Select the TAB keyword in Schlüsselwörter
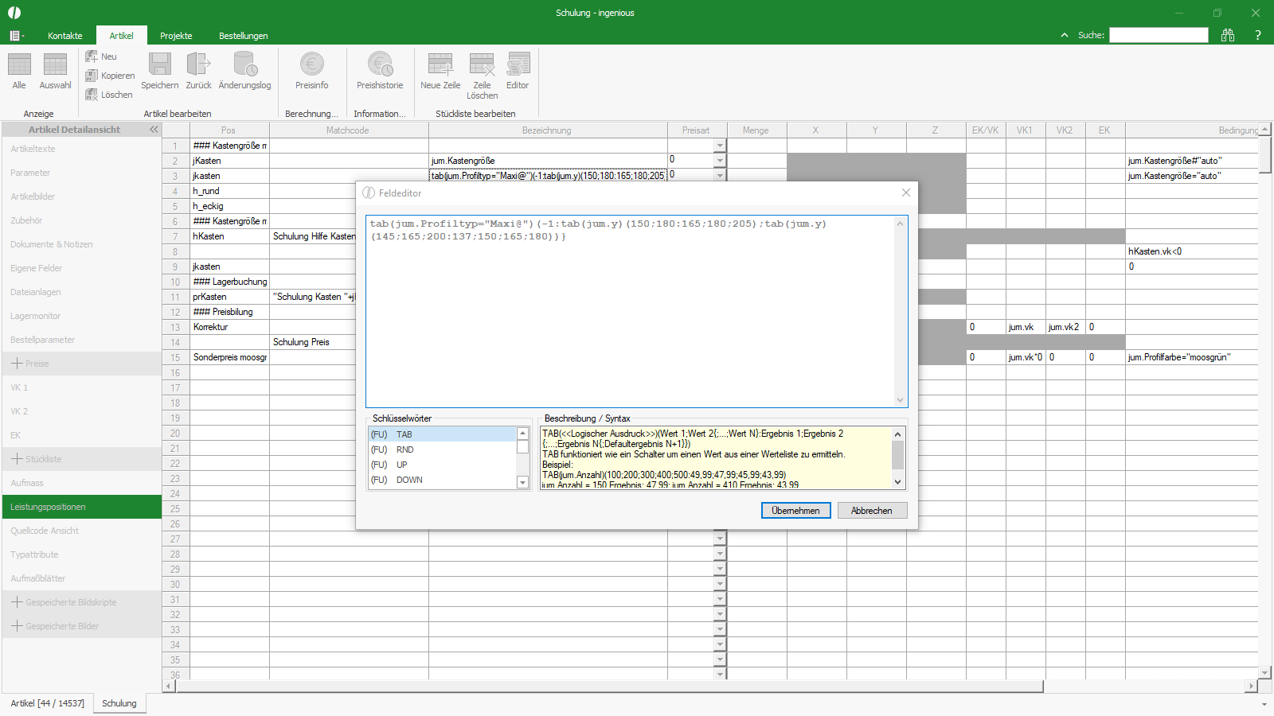The image size is (1274, 716). (x=443, y=434)
